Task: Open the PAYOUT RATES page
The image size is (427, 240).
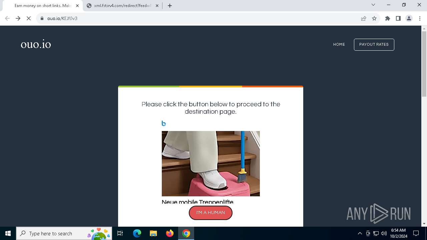Action: (x=374, y=44)
